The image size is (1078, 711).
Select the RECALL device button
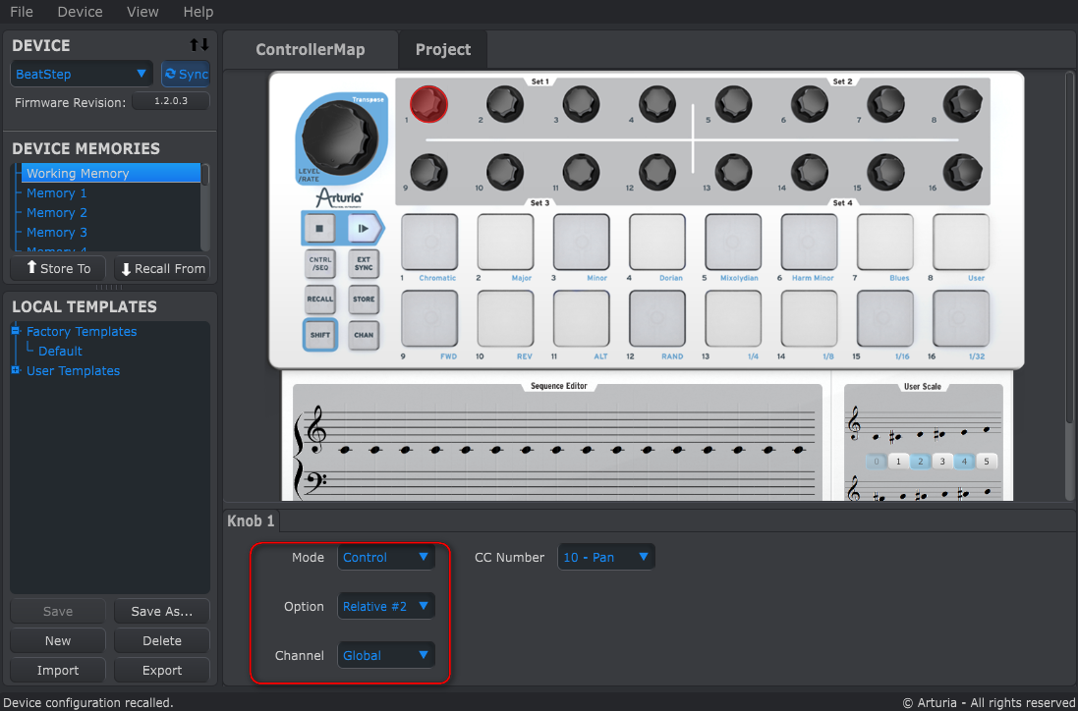[x=320, y=300]
